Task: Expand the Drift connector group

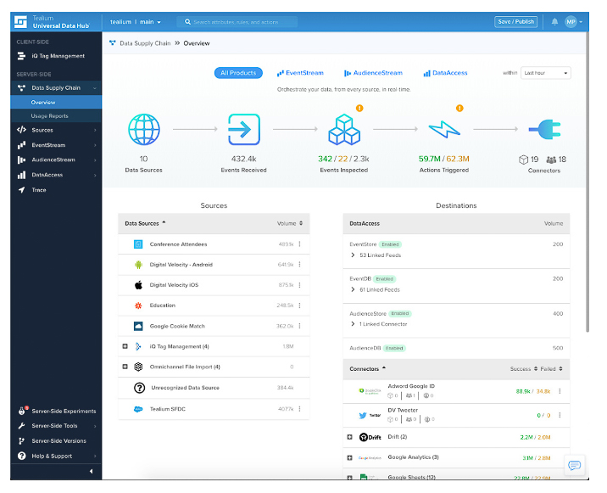Action: (350, 437)
